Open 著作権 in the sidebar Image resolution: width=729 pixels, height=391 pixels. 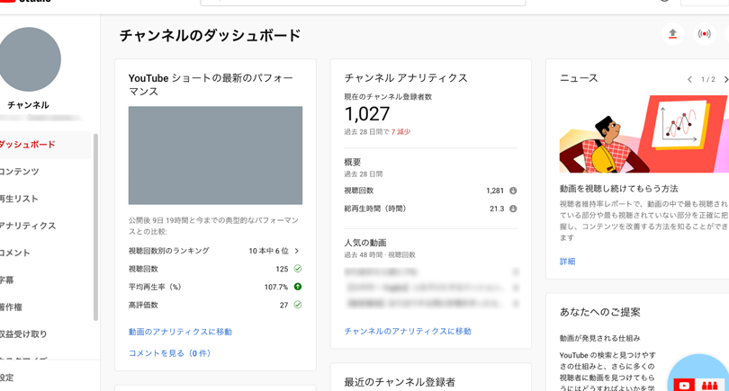11,307
